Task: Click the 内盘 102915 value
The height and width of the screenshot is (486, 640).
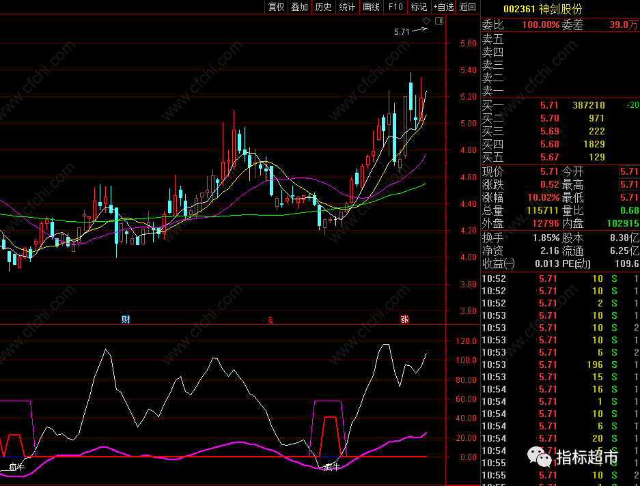Action: [x=622, y=224]
